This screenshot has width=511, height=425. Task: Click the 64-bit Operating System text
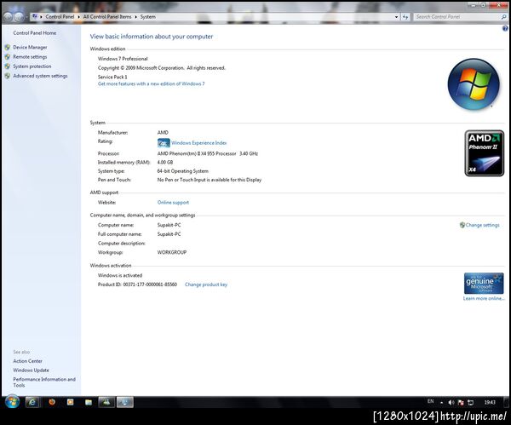click(x=182, y=171)
